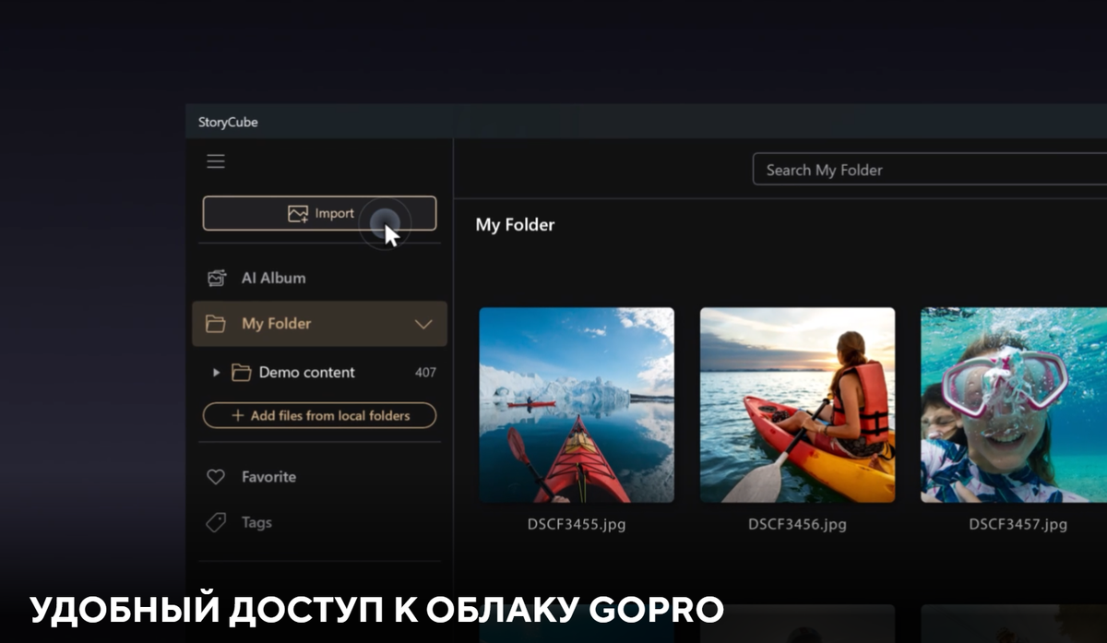This screenshot has height=643, width=1107.
Task: Click the Import button
Action: pyautogui.click(x=319, y=213)
